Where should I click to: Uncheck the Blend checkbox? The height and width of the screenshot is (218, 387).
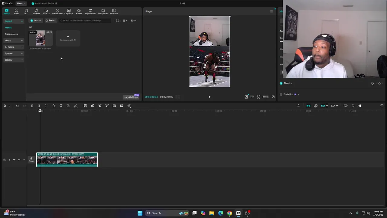point(281,83)
